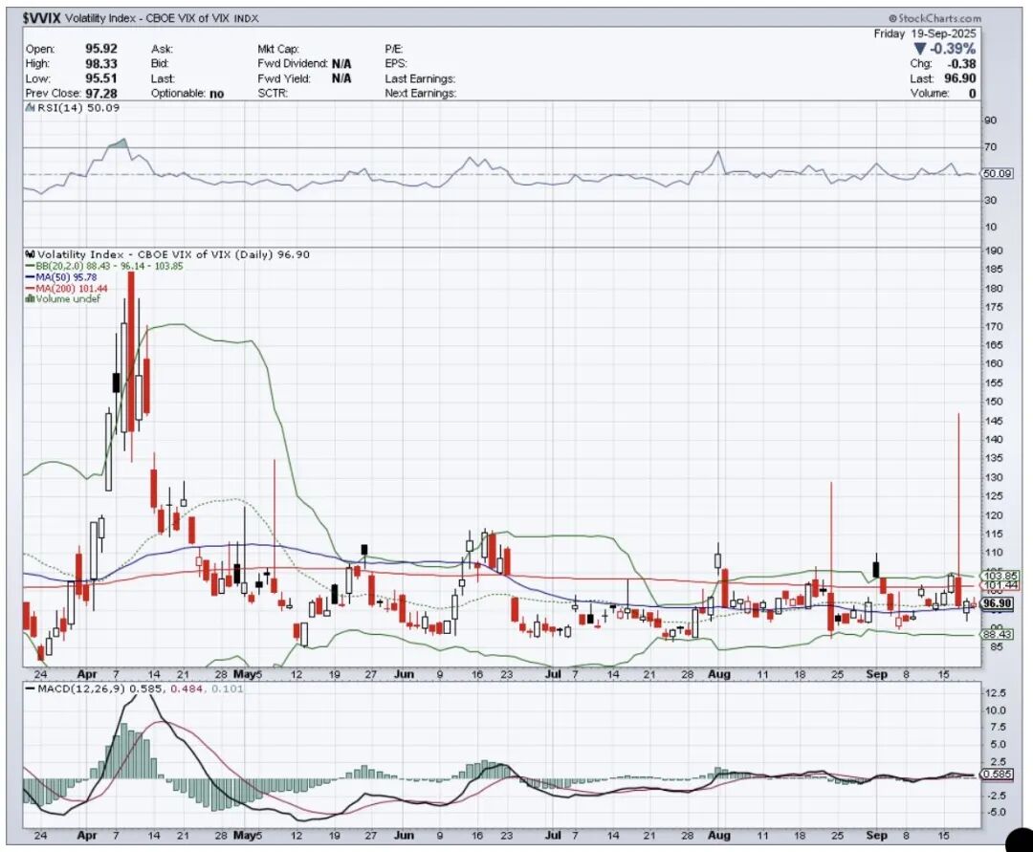Click the 'Fwd Yield:' label
Image resolution: width=1033 pixels, height=852 pixels.
pyautogui.click(x=284, y=78)
